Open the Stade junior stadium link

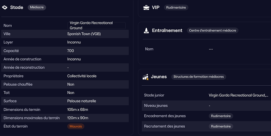pyautogui.click(x=238, y=95)
